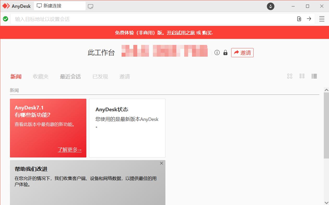Dismiss the 帮助我们改进 feedback panel
Screen dimensions: 329x205
[x=161, y=163]
